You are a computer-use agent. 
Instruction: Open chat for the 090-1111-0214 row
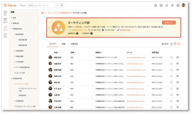coord(171,88)
